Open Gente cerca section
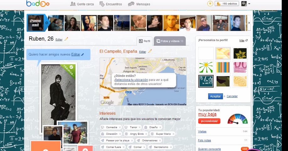This screenshot has width=288, height=151. click(82, 4)
